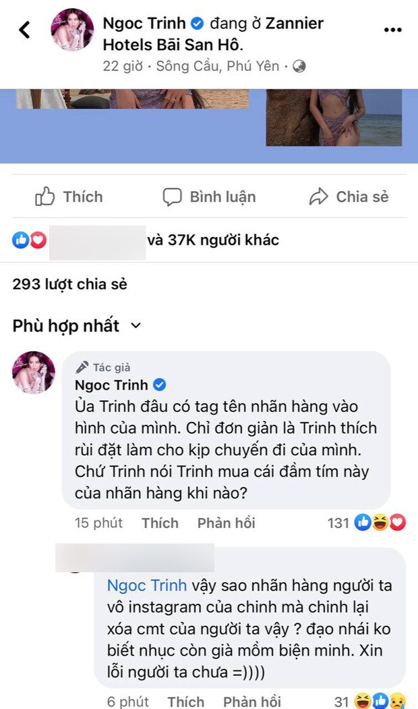This screenshot has width=418, height=709.
Task: Click Phản hồi under the 6 phút reply
Action: pyautogui.click(x=252, y=702)
